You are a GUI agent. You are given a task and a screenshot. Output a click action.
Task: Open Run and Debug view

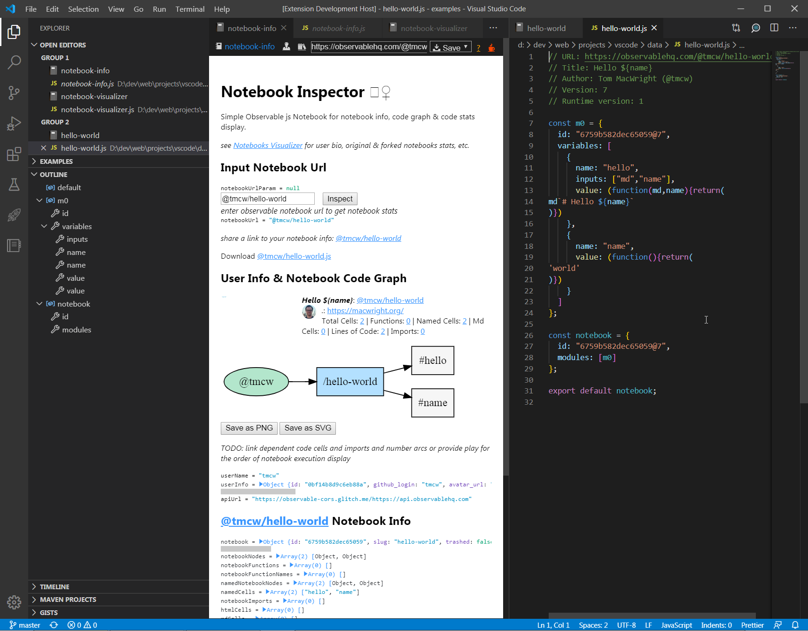click(x=14, y=123)
